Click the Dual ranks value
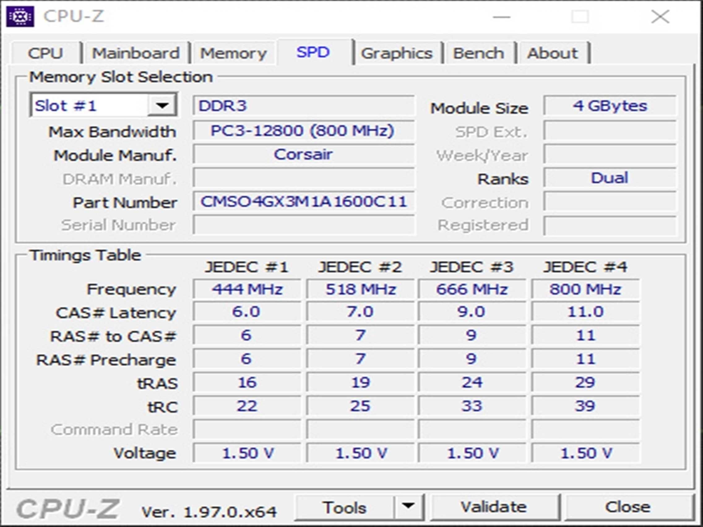Viewport: 703px width, 527px height. click(x=610, y=178)
